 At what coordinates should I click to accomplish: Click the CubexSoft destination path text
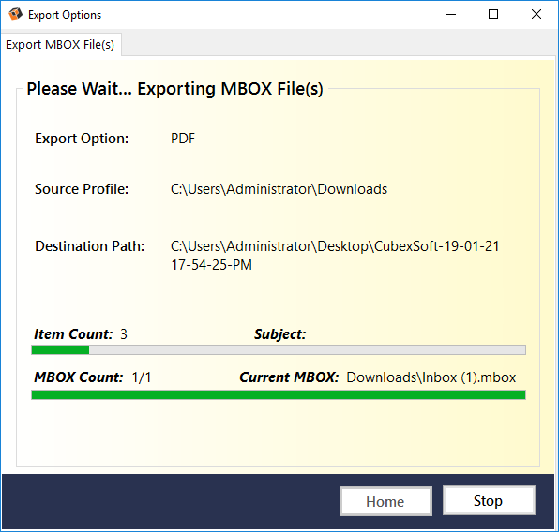coord(335,256)
